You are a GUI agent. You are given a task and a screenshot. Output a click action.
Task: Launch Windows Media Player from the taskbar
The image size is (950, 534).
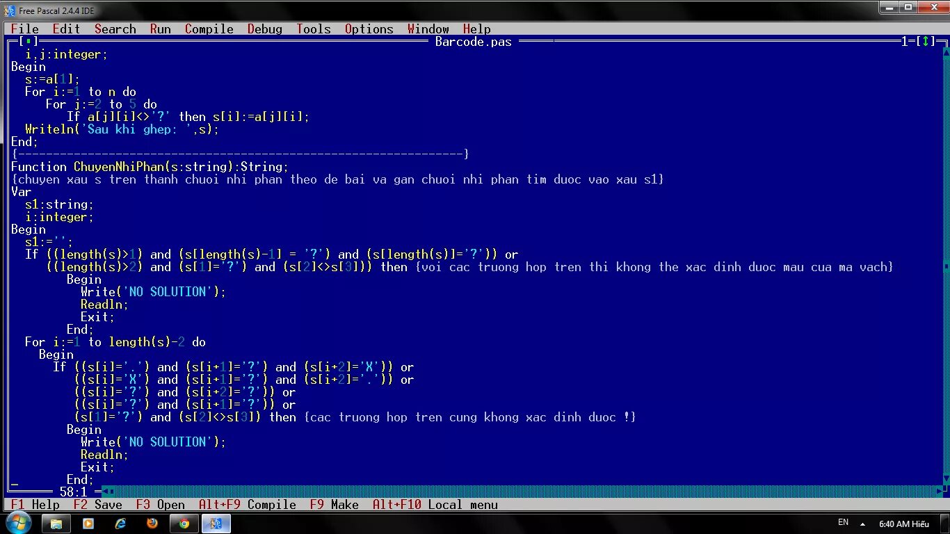88,524
